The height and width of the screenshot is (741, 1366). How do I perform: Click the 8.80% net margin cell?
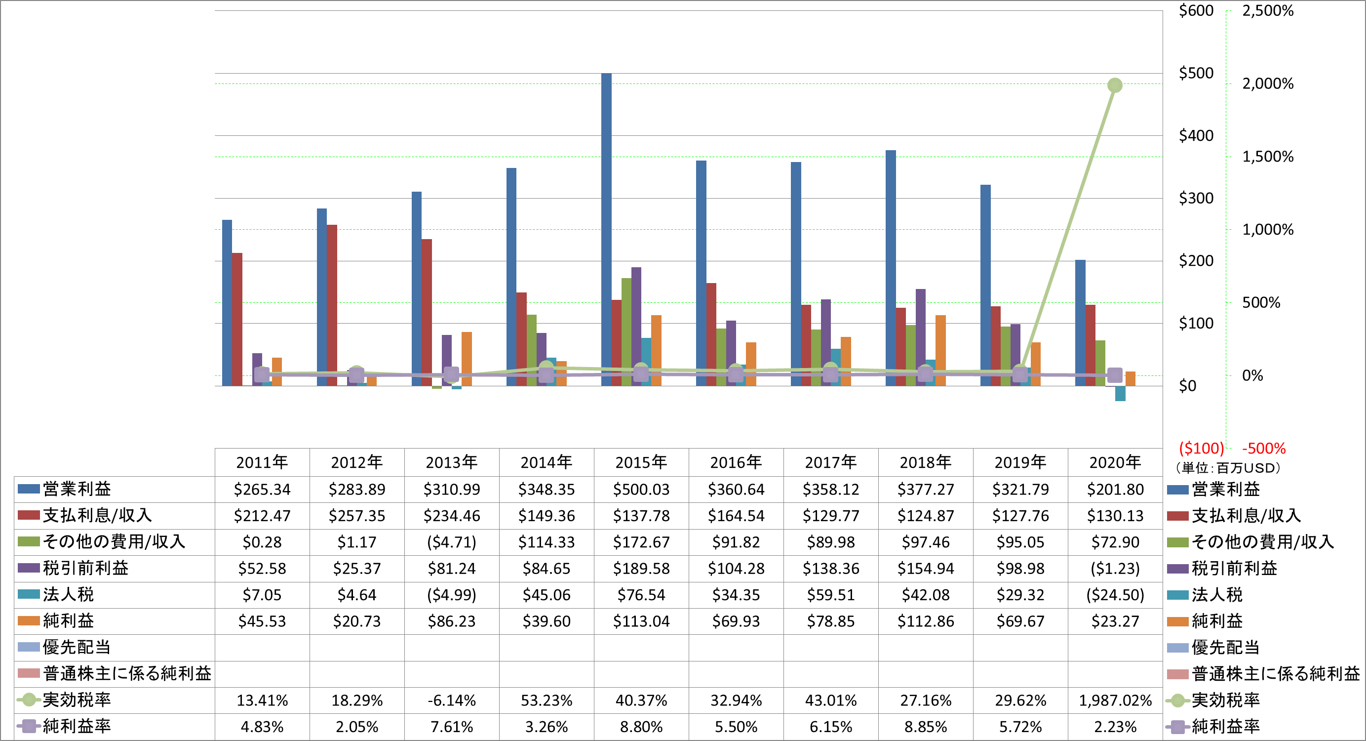(x=641, y=726)
